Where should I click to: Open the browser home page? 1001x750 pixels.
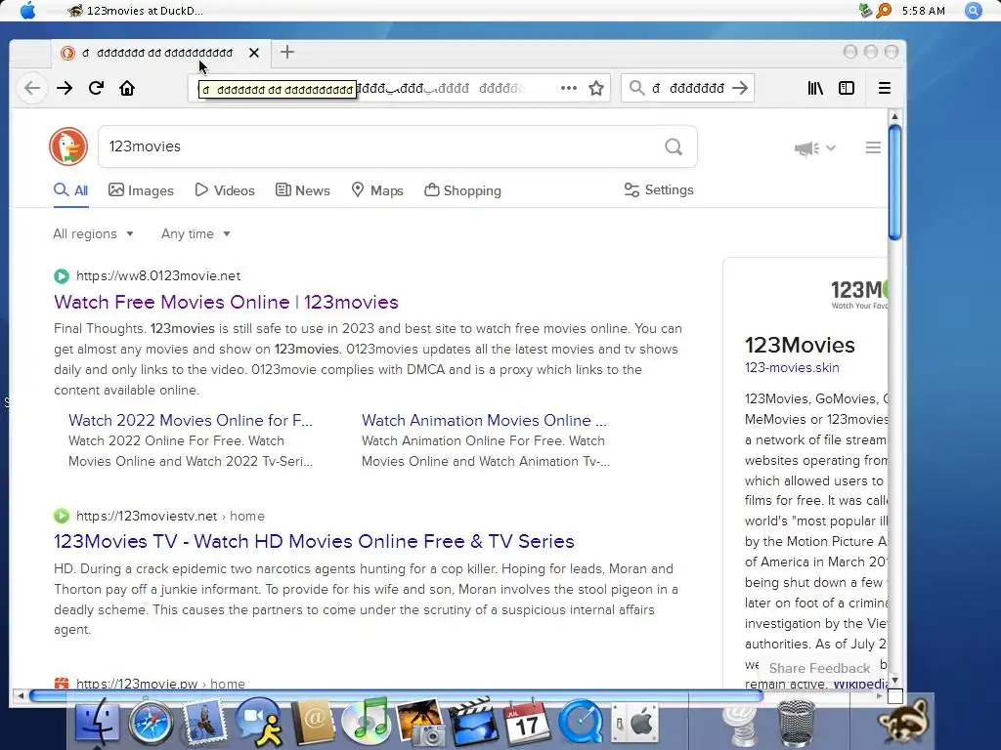(x=127, y=88)
